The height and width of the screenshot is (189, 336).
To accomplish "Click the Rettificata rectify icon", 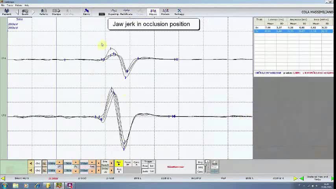I will click(126, 12).
